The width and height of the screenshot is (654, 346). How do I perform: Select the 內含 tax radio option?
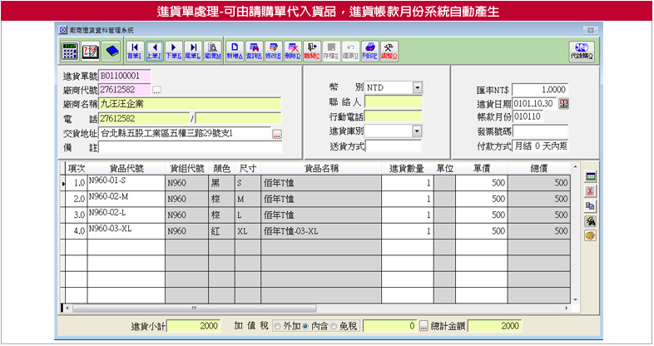tap(305, 326)
